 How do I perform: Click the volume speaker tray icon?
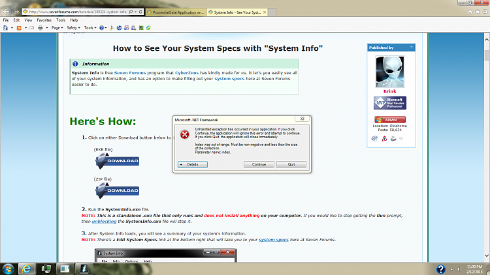coord(459,269)
